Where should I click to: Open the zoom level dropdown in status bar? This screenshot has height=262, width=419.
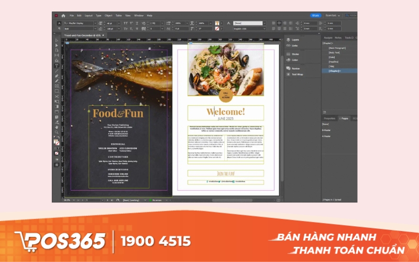coord(74,200)
